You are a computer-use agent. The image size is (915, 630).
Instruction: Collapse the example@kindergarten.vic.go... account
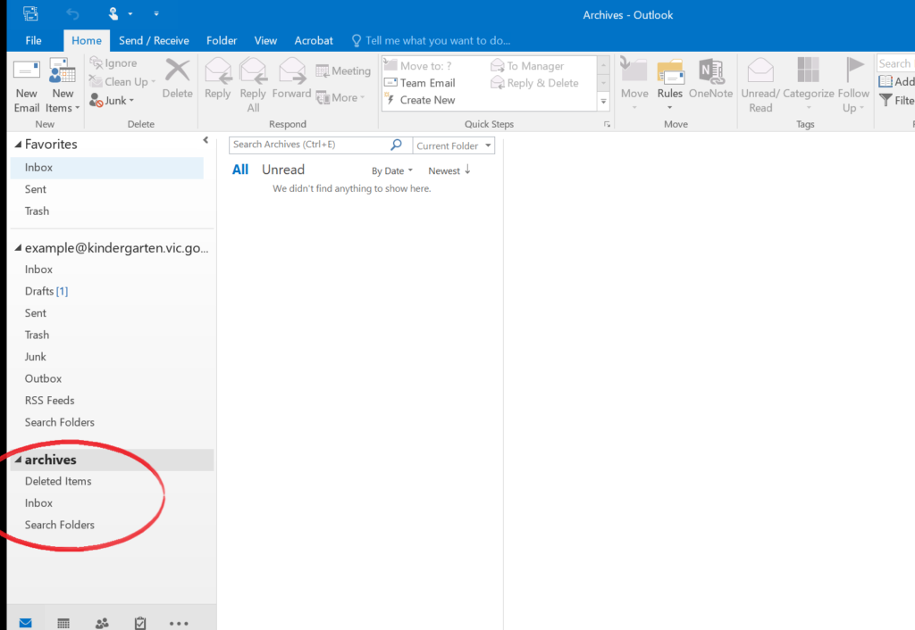(x=18, y=248)
